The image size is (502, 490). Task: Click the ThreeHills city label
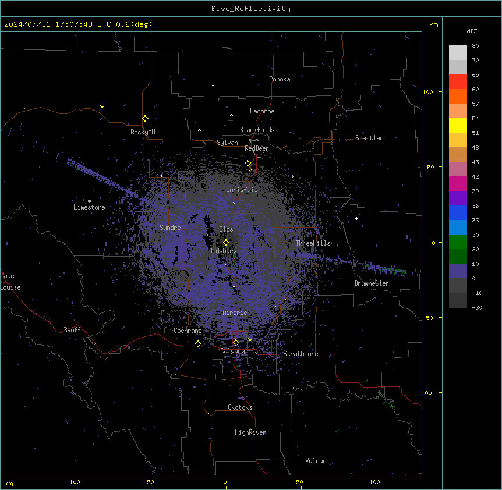click(x=313, y=243)
